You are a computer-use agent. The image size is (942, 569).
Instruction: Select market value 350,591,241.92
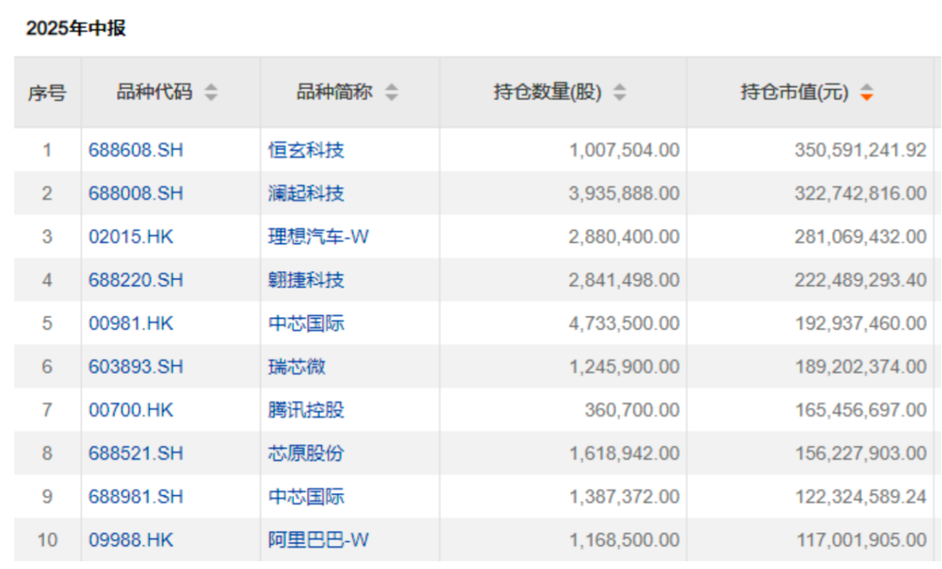pos(861,150)
